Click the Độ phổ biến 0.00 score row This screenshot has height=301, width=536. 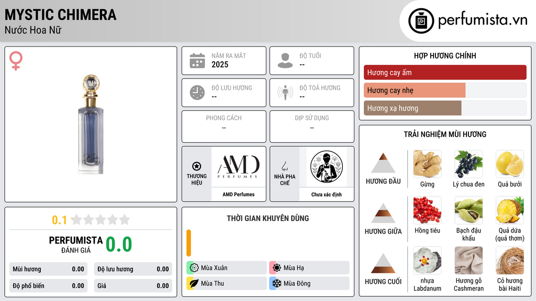pos(48,286)
